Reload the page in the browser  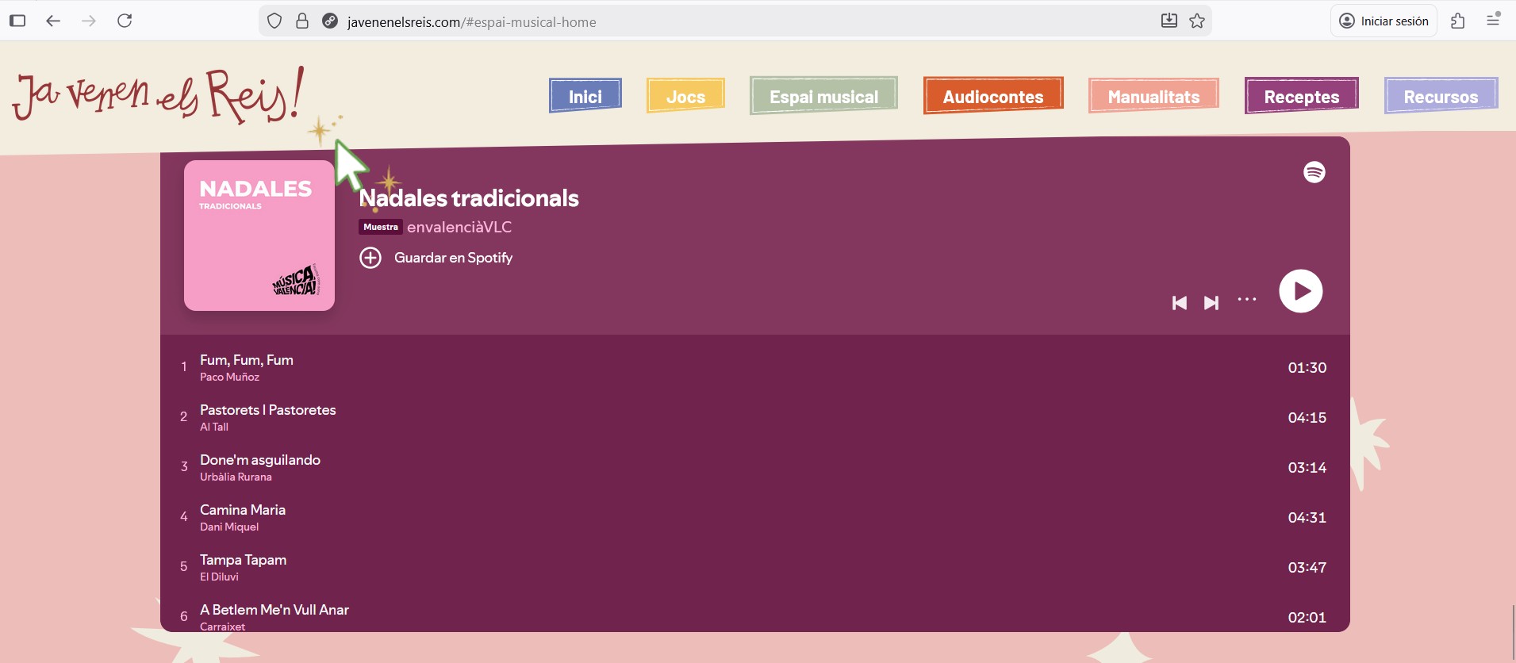(125, 21)
